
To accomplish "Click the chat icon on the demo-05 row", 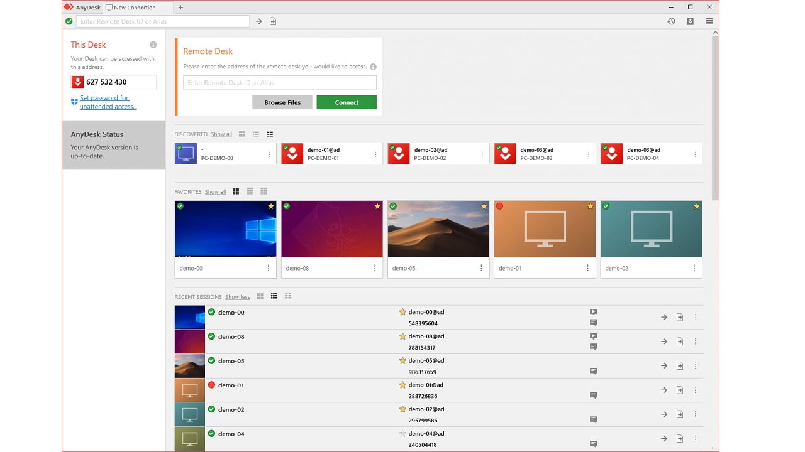I will [592, 371].
